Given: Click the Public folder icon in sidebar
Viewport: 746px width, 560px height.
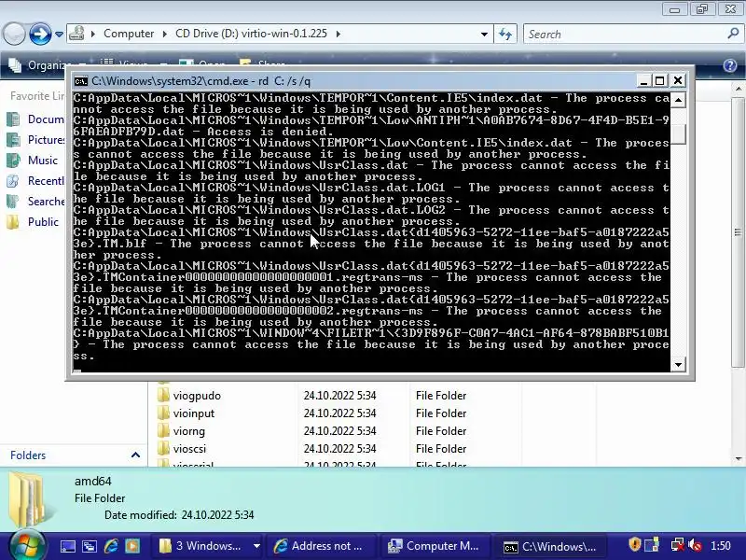Looking at the screenshot, I should [x=13, y=222].
